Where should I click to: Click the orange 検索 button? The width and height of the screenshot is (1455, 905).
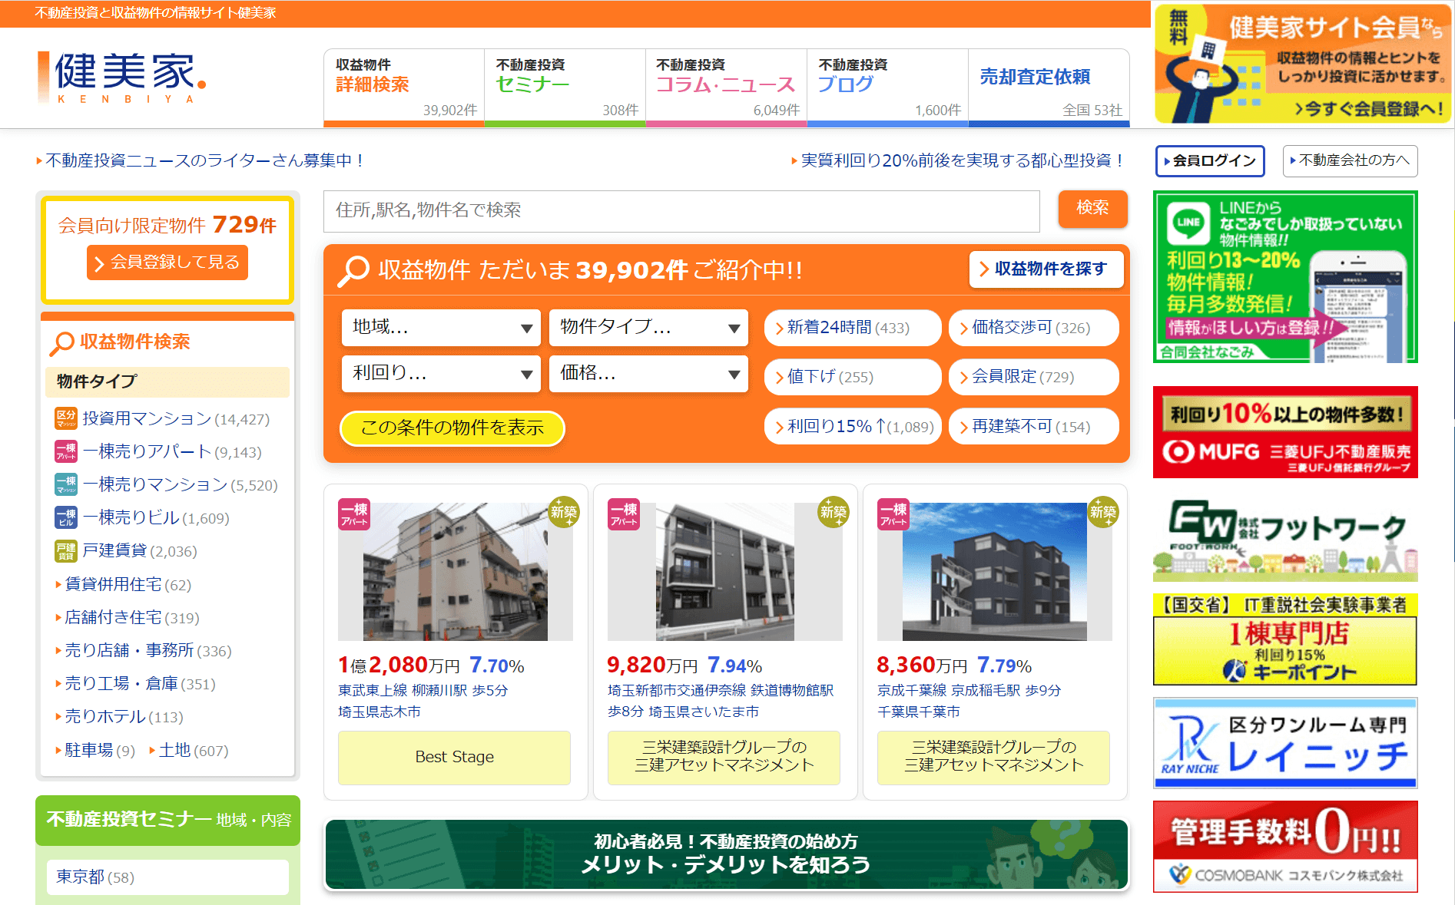(1092, 209)
